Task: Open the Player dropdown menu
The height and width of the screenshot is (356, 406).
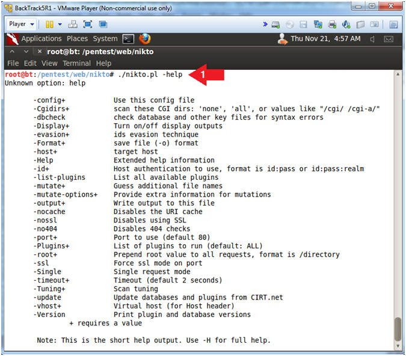Action: point(22,24)
